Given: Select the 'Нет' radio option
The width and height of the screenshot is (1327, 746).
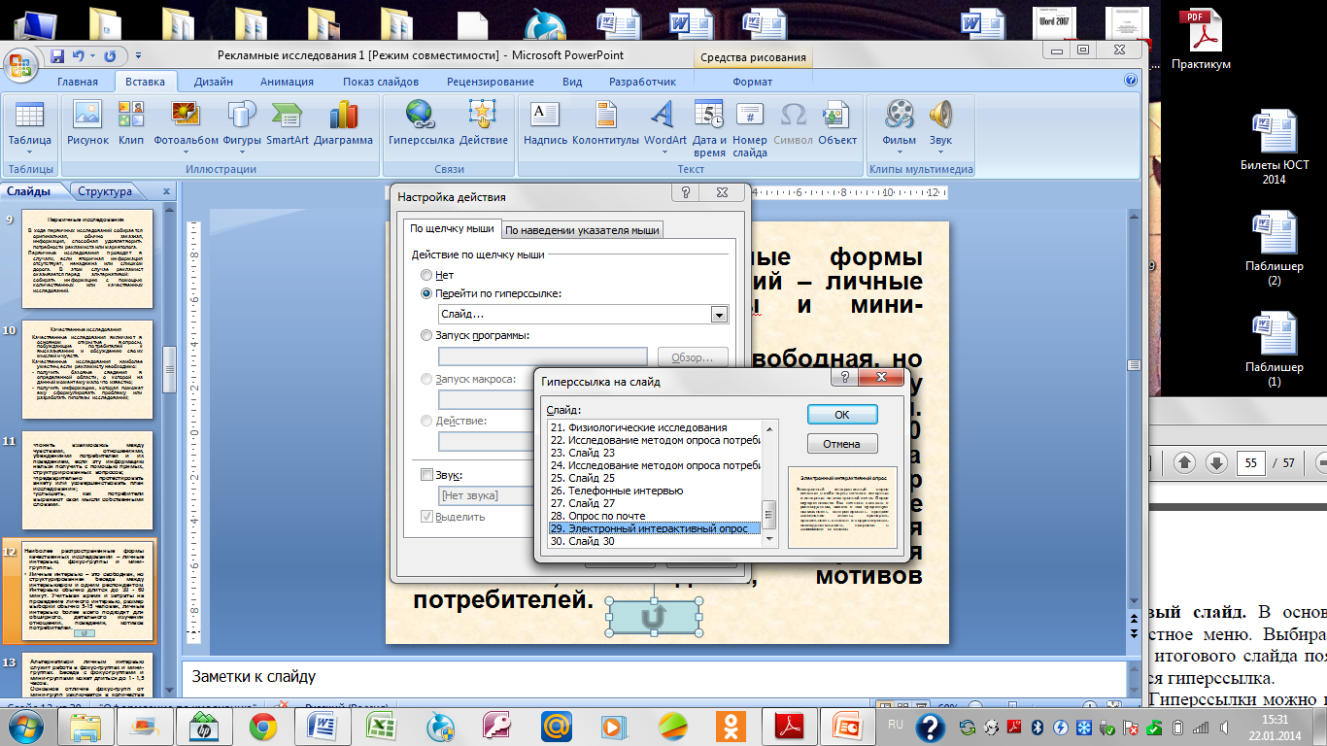Looking at the screenshot, I should click(x=426, y=275).
